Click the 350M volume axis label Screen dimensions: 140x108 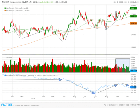pyautogui.click(x=133, y=57)
